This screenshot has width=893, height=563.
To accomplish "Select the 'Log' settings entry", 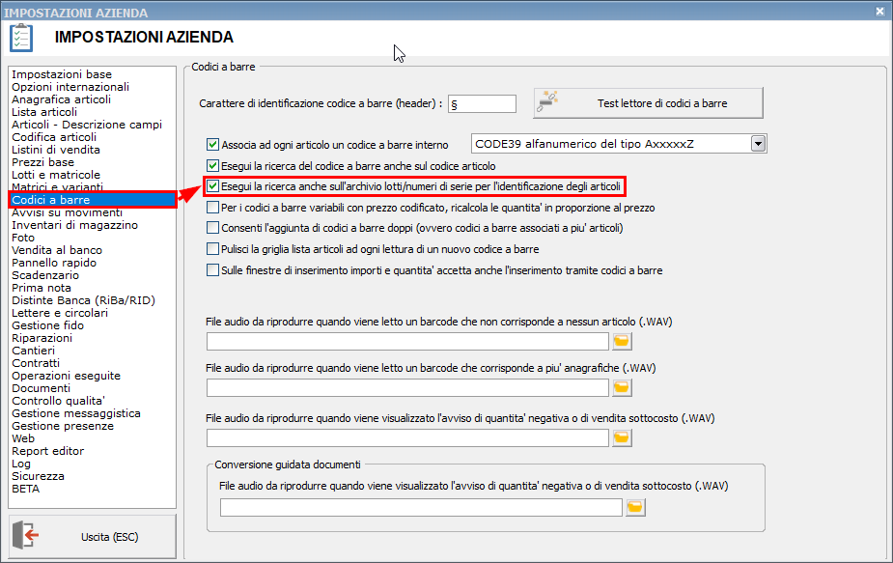I will point(21,464).
